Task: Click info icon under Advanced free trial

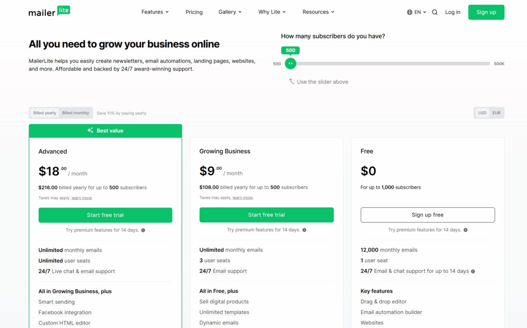Action: pyautogui.click(x=143, y=230)
